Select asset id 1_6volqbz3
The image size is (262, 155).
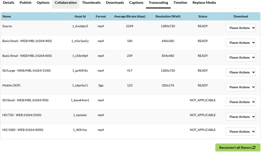click(x=80, y=26)
